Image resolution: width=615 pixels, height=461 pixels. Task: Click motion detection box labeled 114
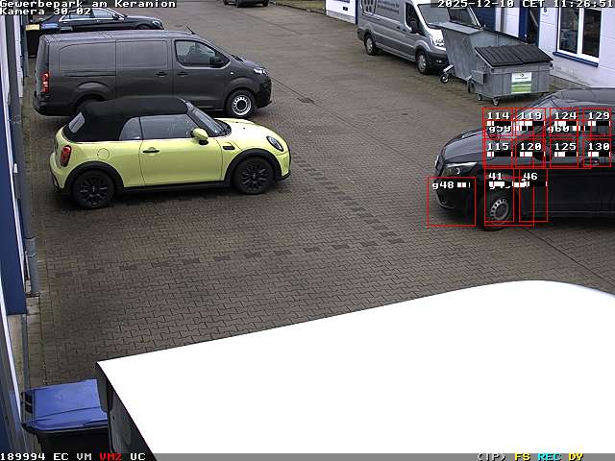point(498,122)
